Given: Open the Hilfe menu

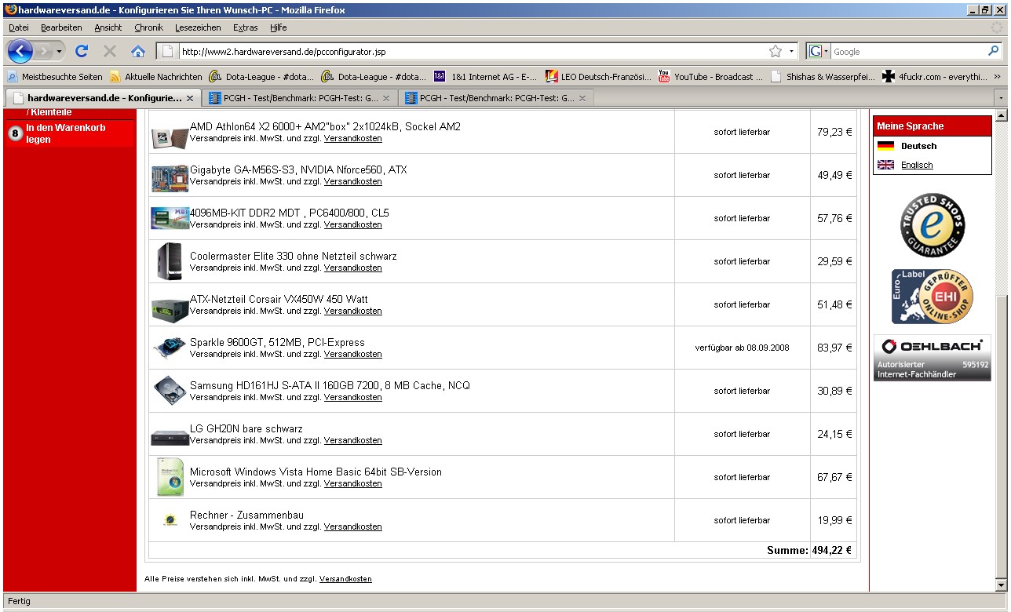Looking at the screenshot, I should click(x=278, y=27).
